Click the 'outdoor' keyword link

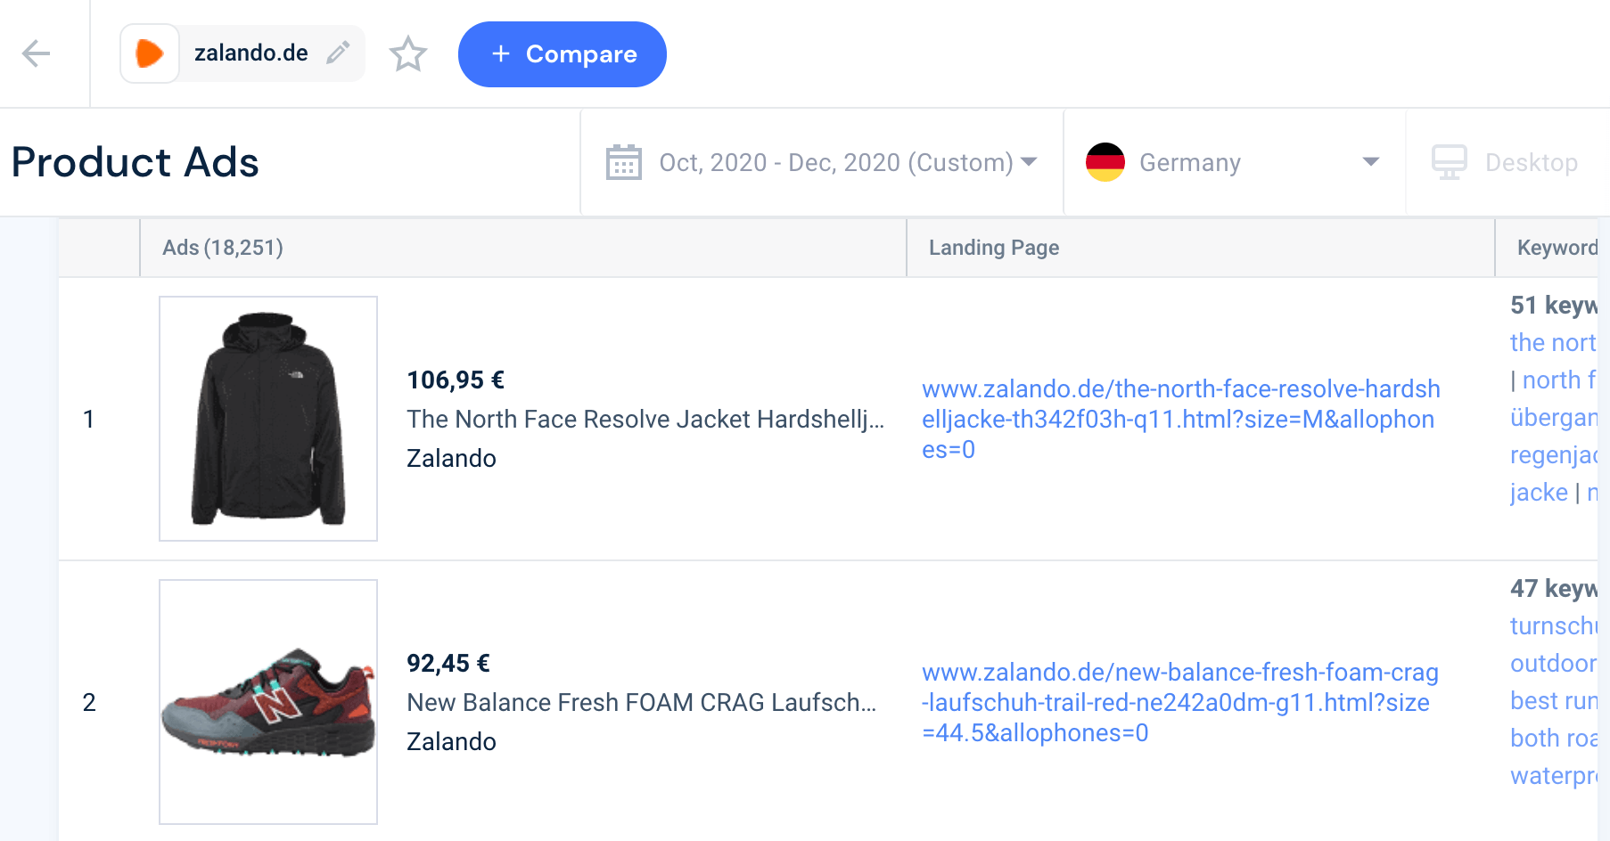[x=1553, y=663]
